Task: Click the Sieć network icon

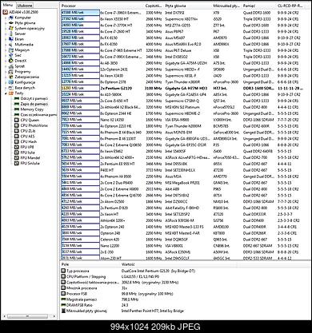Action: tap(11, 55)
